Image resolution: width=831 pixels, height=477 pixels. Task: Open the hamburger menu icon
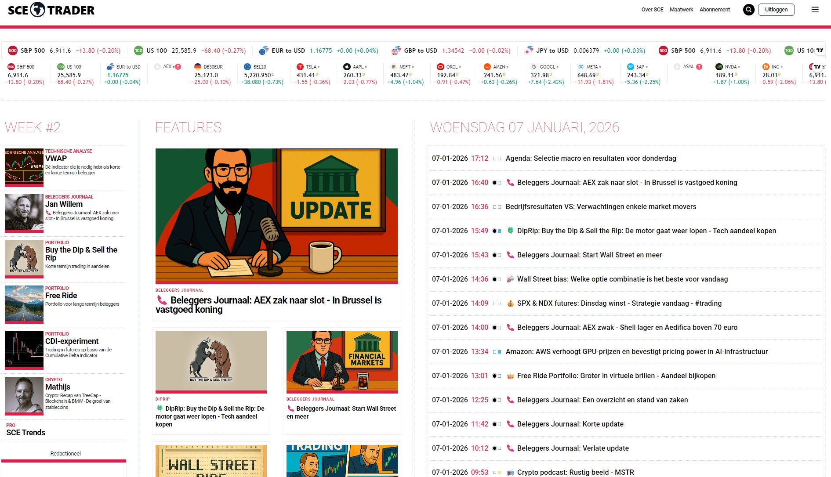tap(815, 10)
